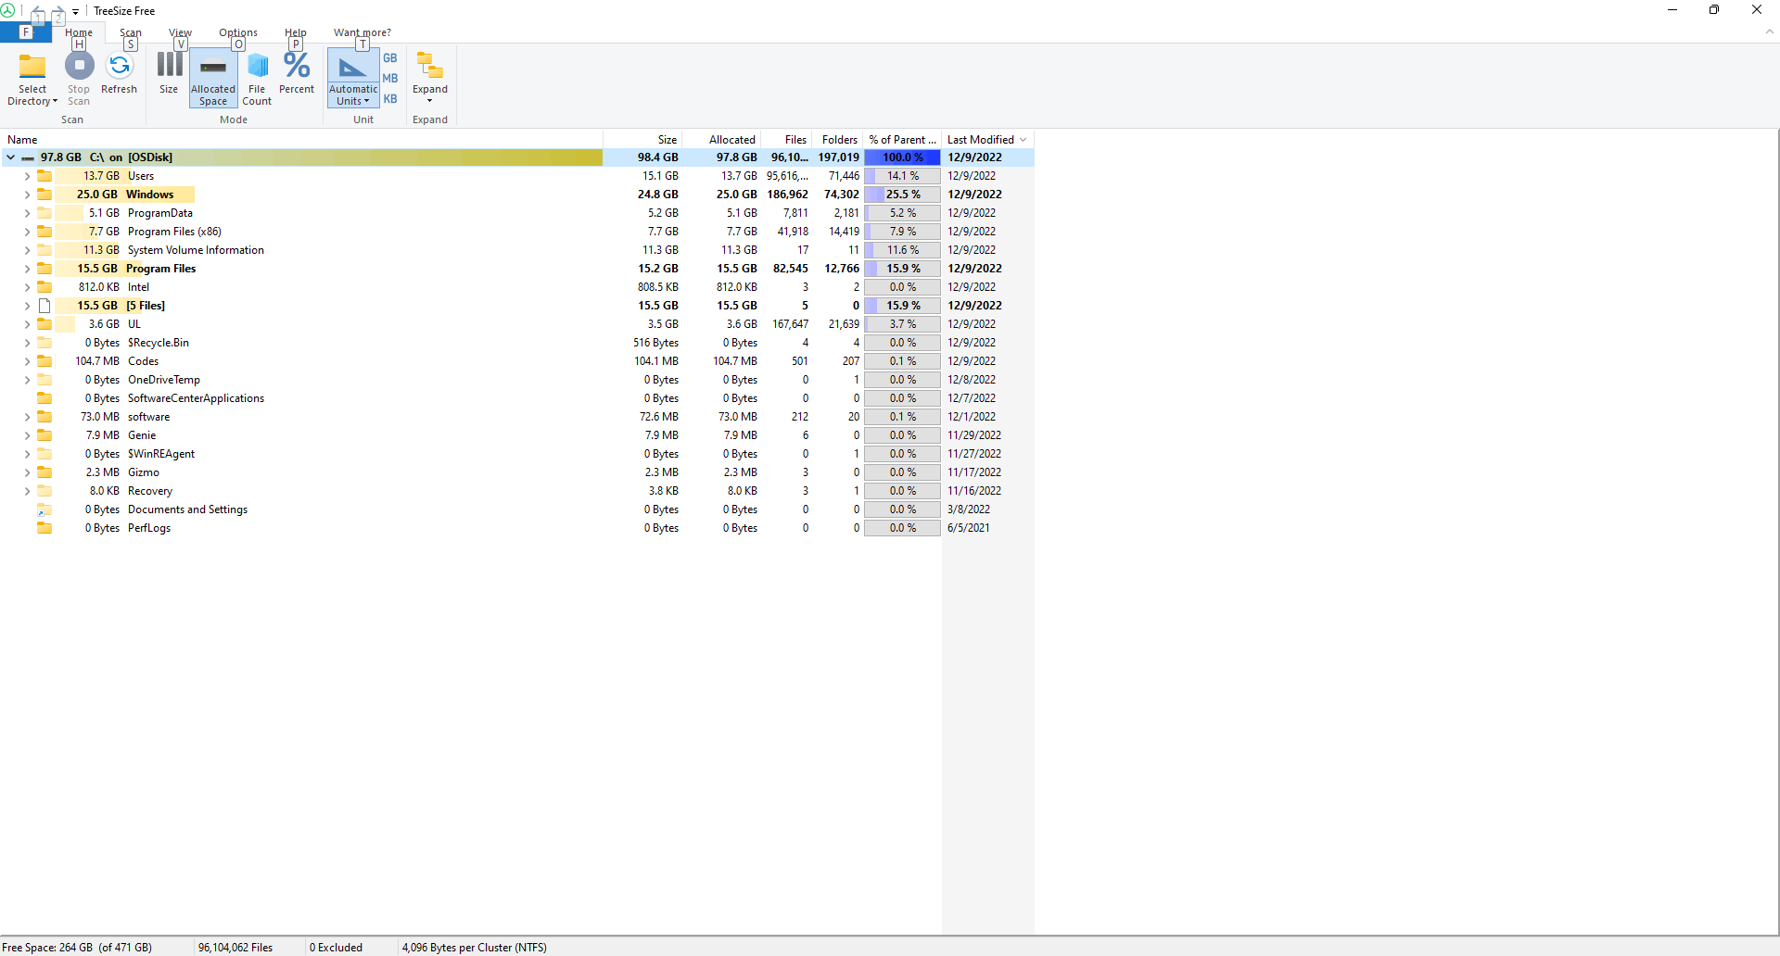Click the Intel folder icon
The image size is (1780, 956).
[44, 287]
